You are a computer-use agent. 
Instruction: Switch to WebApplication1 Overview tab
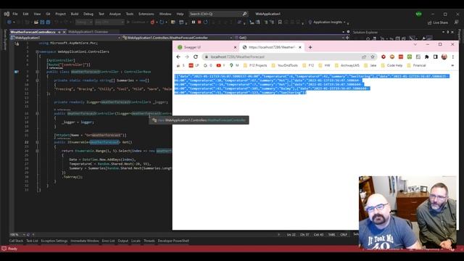pyautogui.click(x=88, y=32)
